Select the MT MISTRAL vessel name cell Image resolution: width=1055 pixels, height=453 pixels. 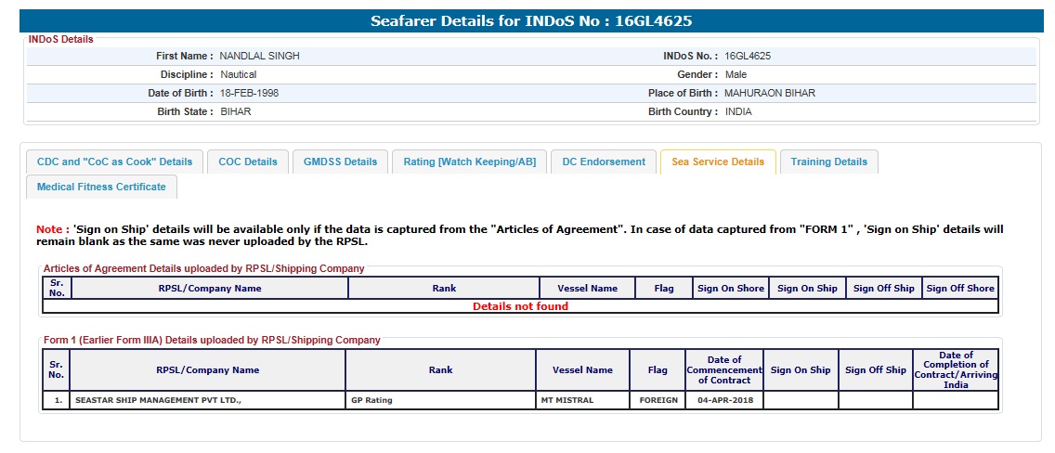coord(567,401)
